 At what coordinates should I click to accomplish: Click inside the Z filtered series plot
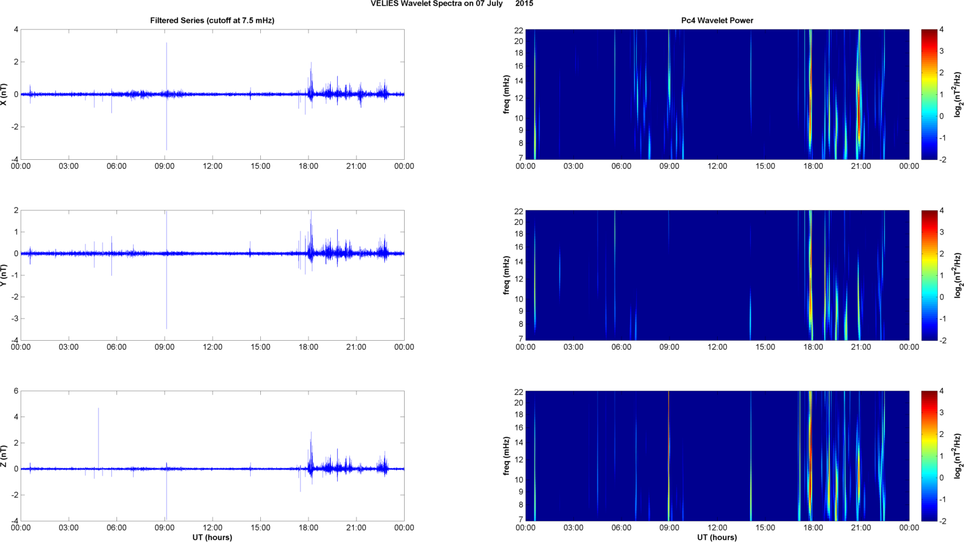pyautogui.click(x=213, y=456)
